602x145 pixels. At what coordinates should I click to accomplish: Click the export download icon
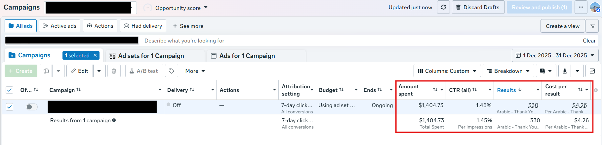565,71
